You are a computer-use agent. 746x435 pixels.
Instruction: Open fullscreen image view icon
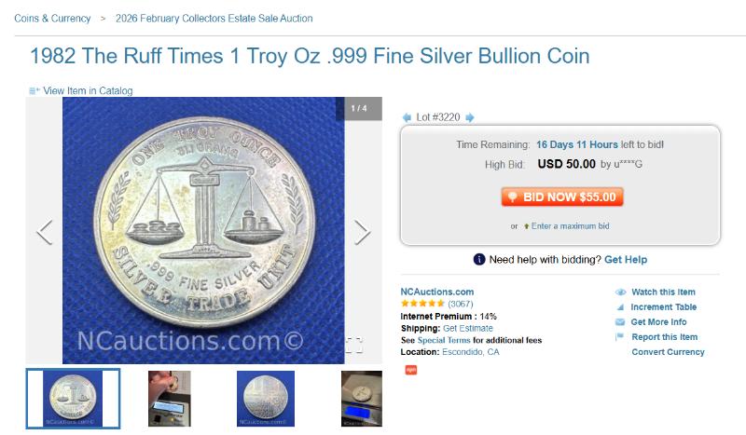[x=354, y=346]
